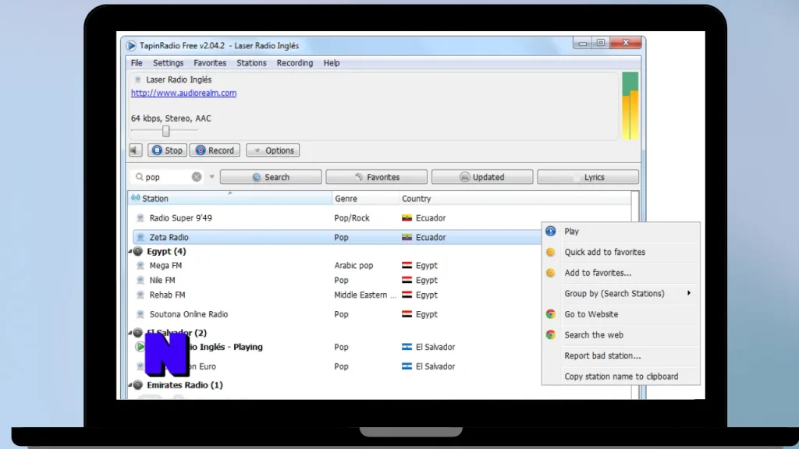Collapse the El Salvador (2) group
The image size is (799, 449).
pyautogui.click(x=130, y=333)
